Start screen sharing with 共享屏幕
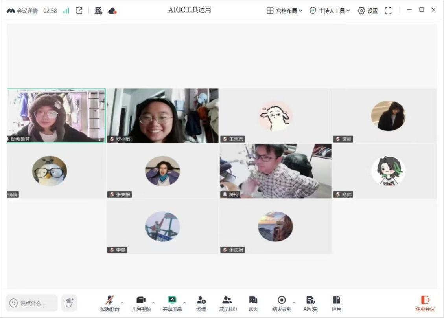The image size is (444, 318). point(172,303)
